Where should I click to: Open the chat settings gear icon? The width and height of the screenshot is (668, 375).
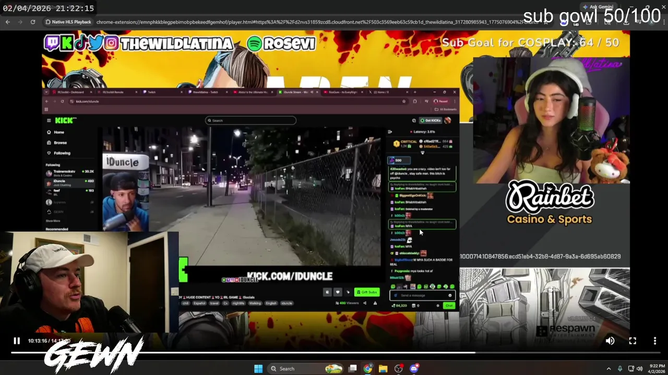point(438,306)
